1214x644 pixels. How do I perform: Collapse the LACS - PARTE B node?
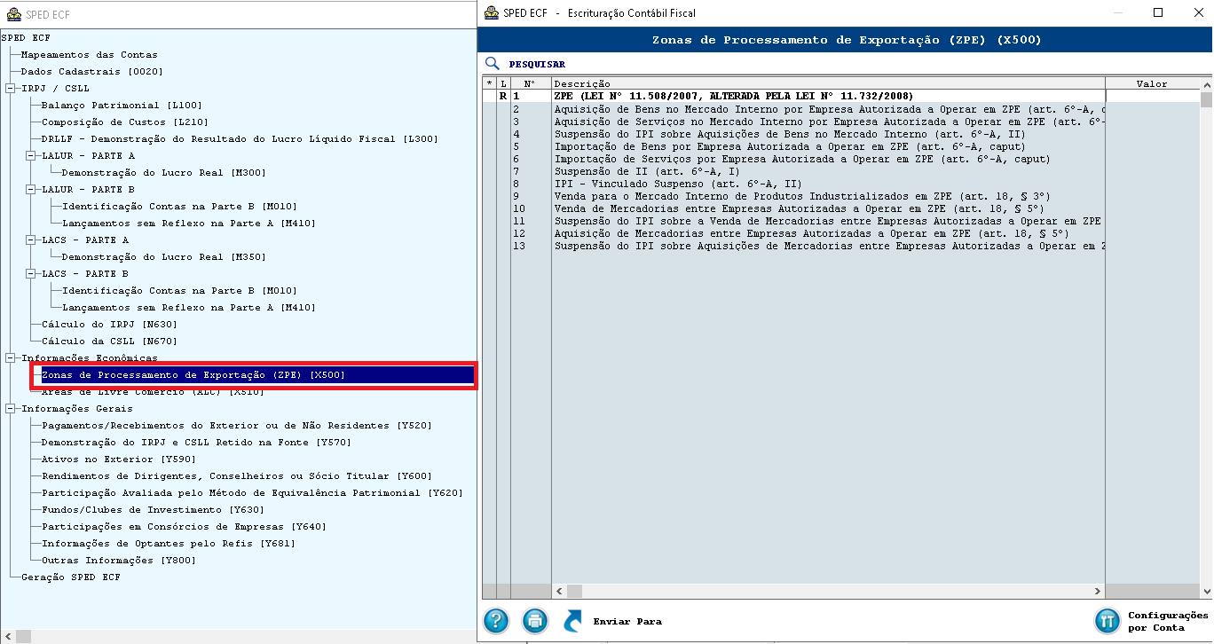pyautogui.click(x=31, y=273)
